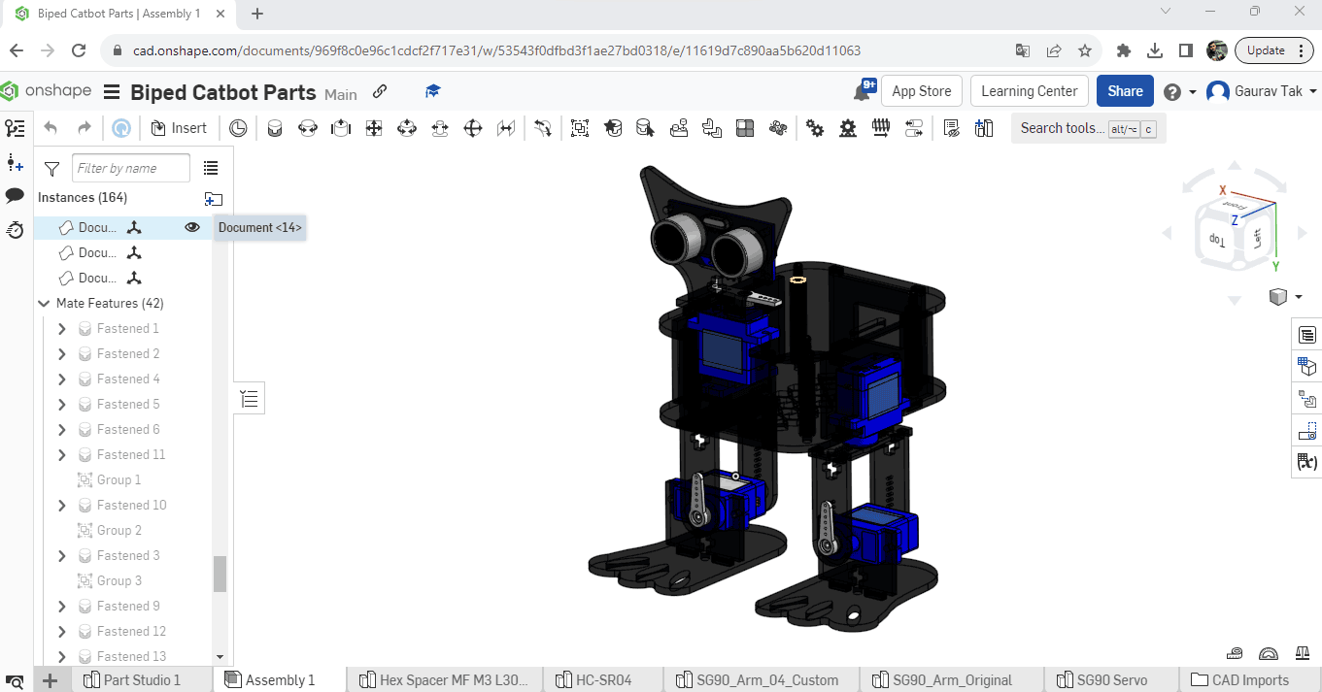
Task: Toggle the instance list sidebar icon at top left
Action: pyautogui.click(x=15, y=128)
